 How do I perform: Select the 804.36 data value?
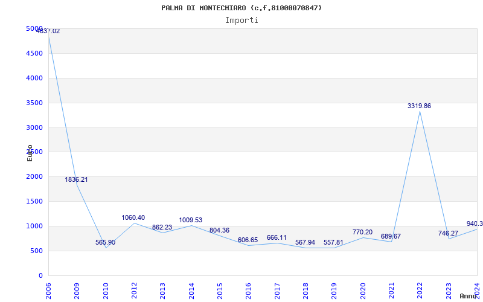pos(219,231)
